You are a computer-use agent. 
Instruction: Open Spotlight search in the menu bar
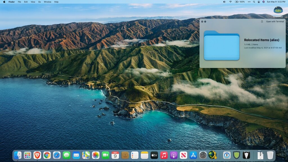pyautogui.click(x=254, y=2)
